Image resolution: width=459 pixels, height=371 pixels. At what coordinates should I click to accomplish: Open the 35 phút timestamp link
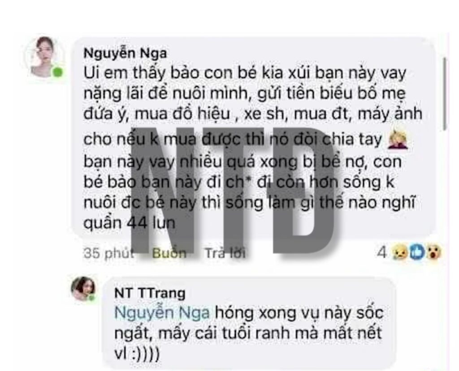(x=109, y=253)
